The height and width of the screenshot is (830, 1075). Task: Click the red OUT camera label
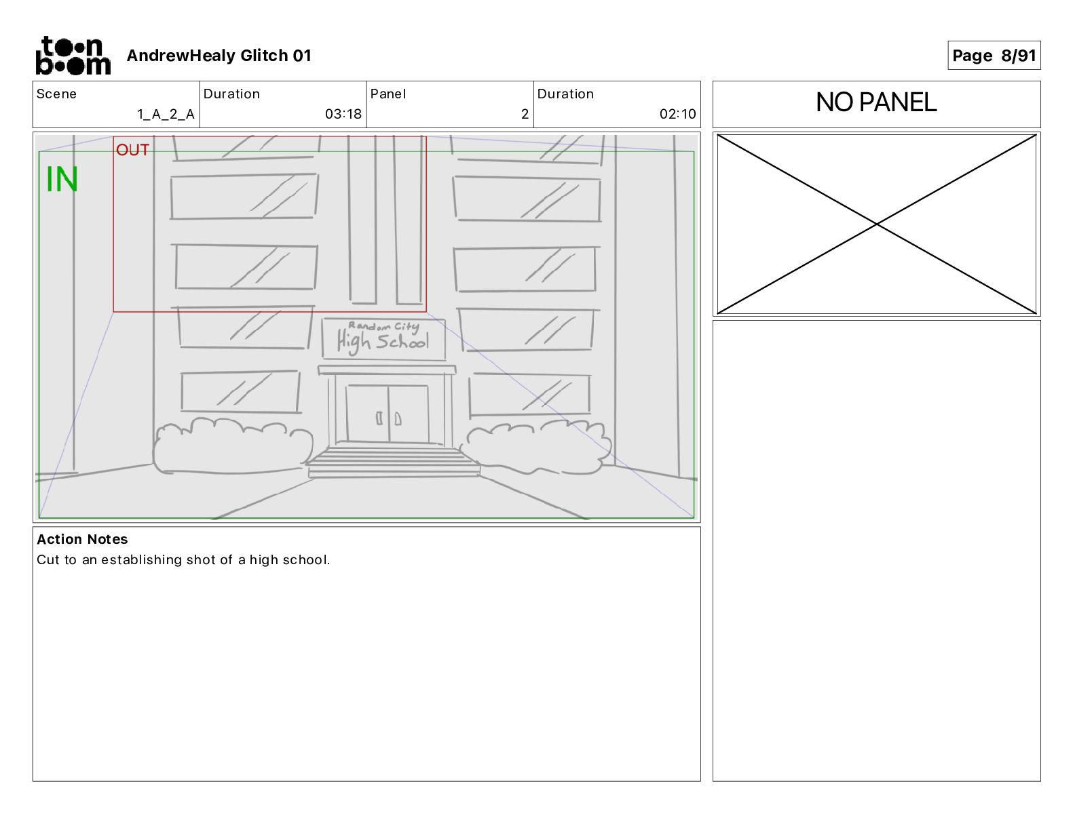coord(132,150)
